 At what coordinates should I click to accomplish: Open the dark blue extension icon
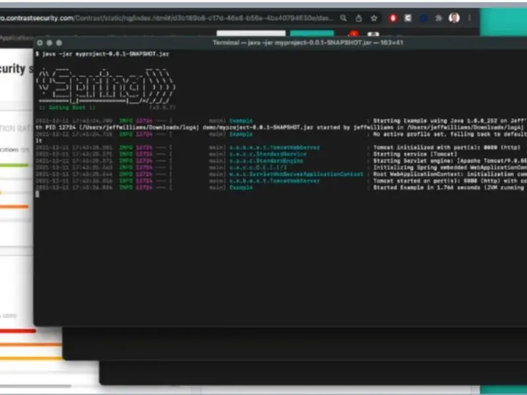424,18
